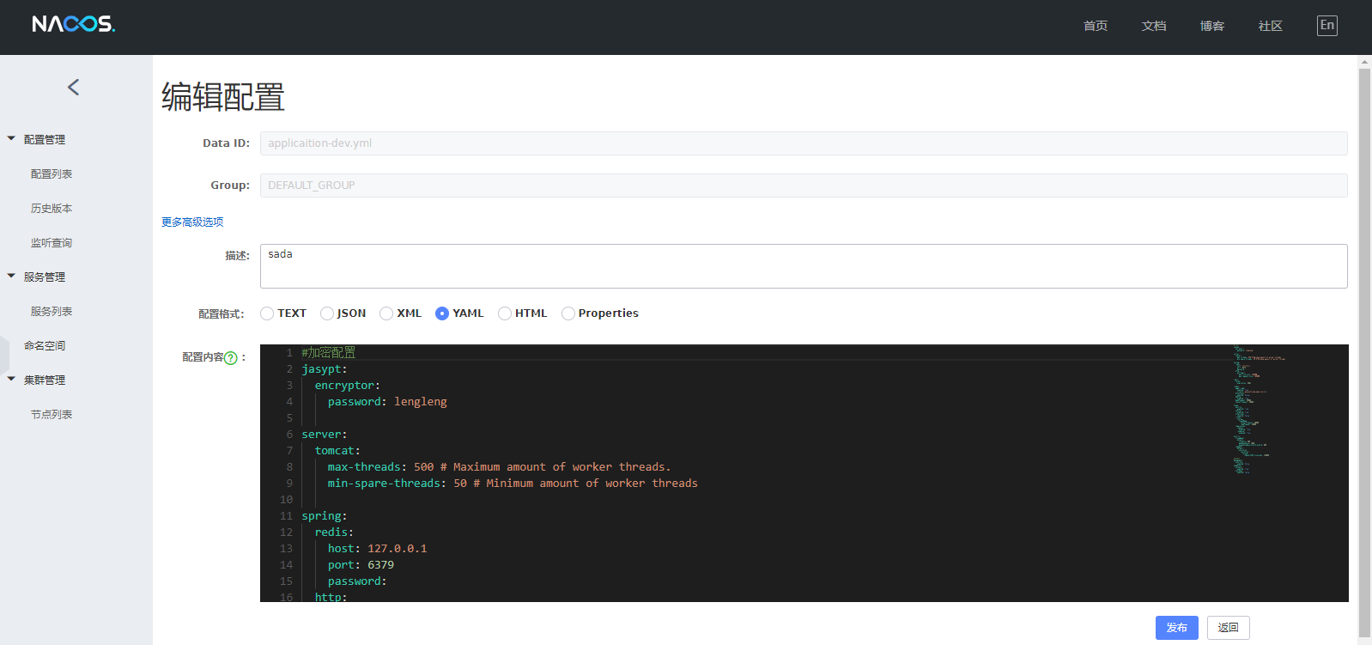The width and height of the screenshot is (1372, 645).
Task: Open 博客 in top navigation
Action: point(1212,26)
